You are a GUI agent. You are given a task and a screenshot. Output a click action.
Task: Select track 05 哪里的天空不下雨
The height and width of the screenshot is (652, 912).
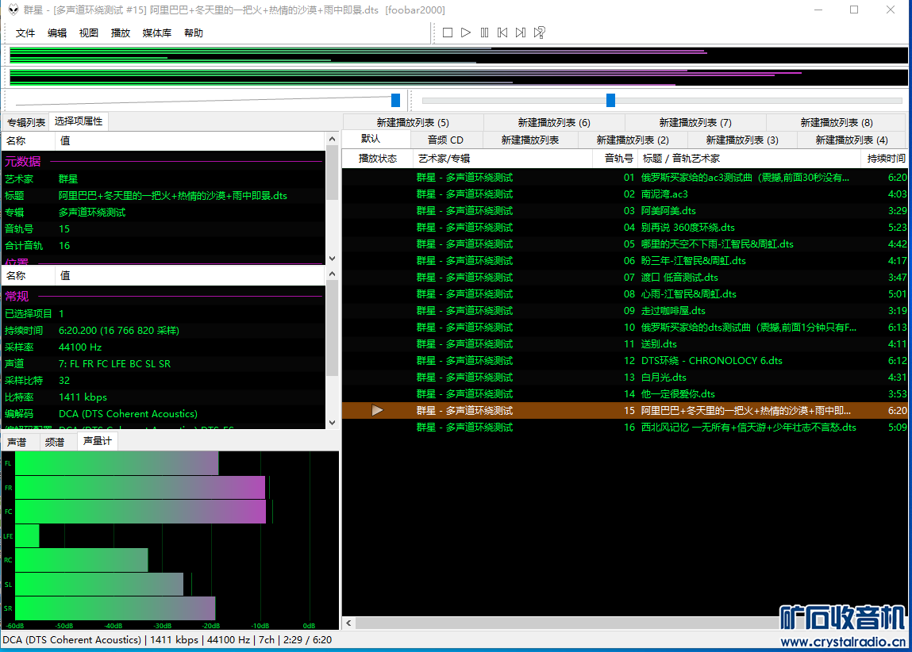point(625,244)
